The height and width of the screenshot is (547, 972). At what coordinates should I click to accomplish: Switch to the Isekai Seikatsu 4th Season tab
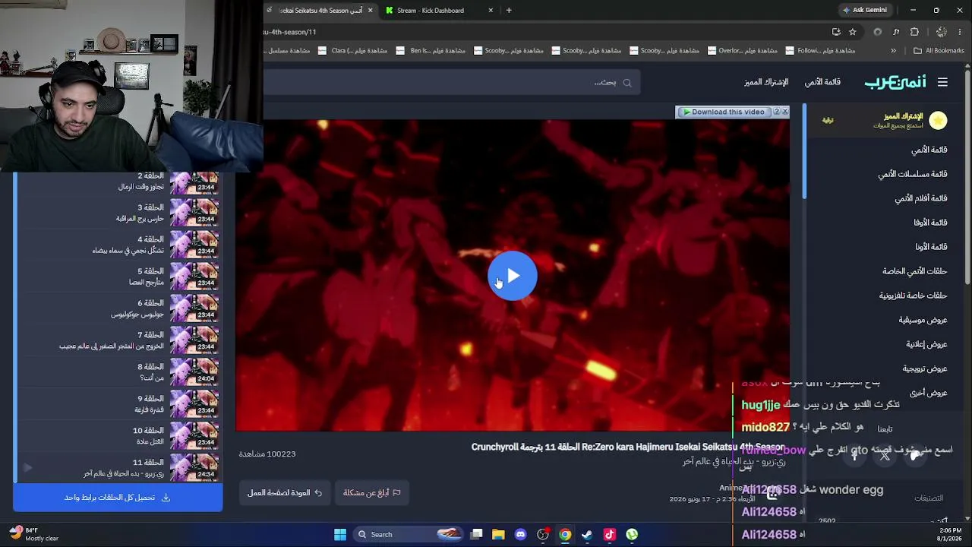click(319, 11)
